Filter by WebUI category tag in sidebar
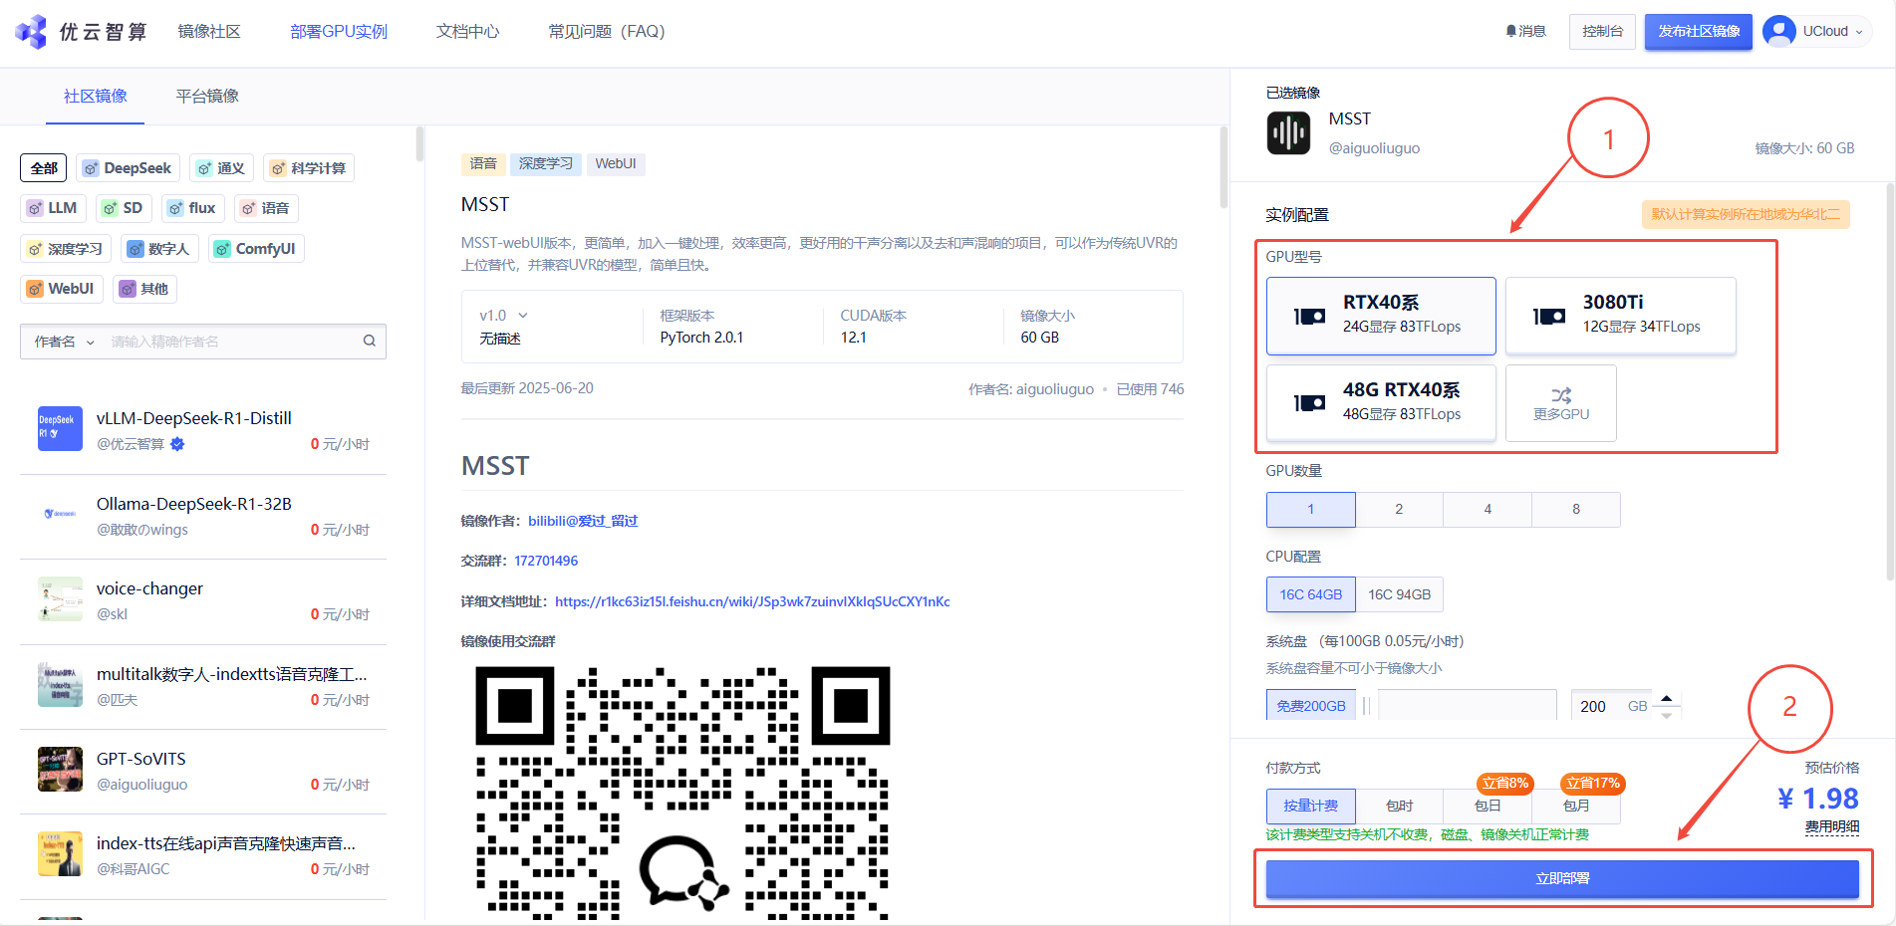1896x926 pixels. tap(61, 289)
